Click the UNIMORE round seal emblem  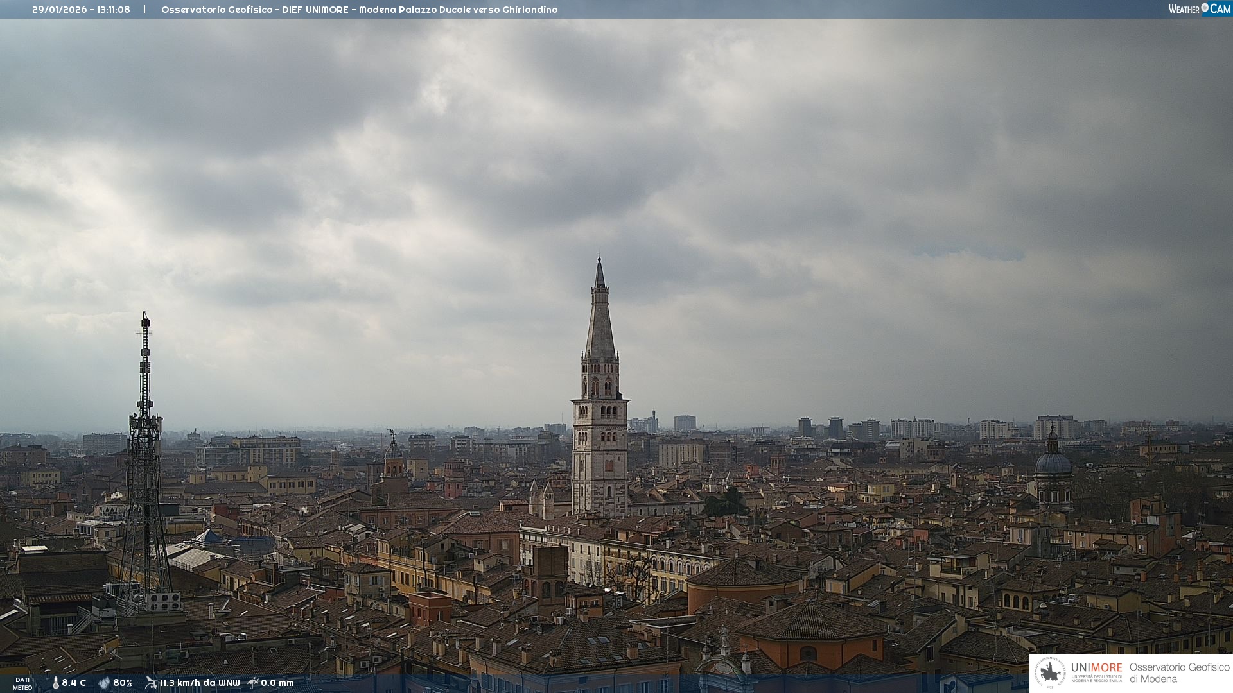click(x=1051, y=673)
